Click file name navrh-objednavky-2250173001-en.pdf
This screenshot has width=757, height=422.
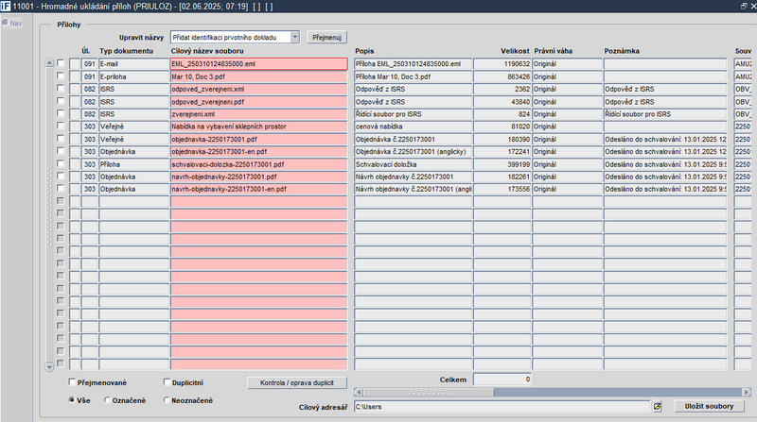pos(258,190)
